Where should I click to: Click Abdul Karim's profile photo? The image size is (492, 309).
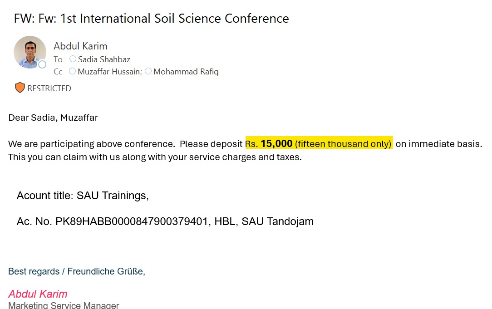point(29,51)
